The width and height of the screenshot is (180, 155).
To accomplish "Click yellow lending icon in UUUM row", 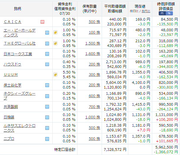I will point(56,75).
